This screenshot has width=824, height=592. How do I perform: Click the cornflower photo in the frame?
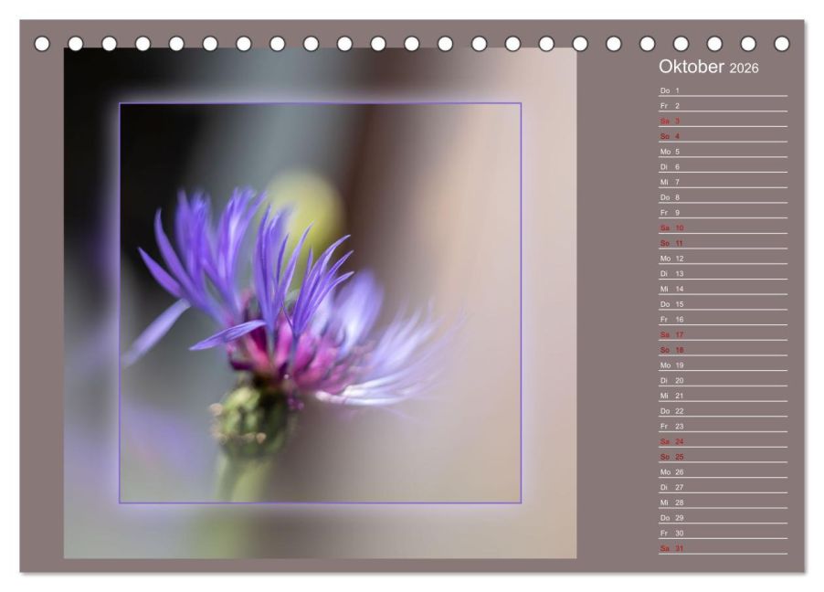point(320,301)
